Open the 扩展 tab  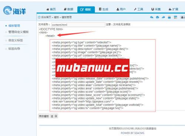[x=174, y=9]
